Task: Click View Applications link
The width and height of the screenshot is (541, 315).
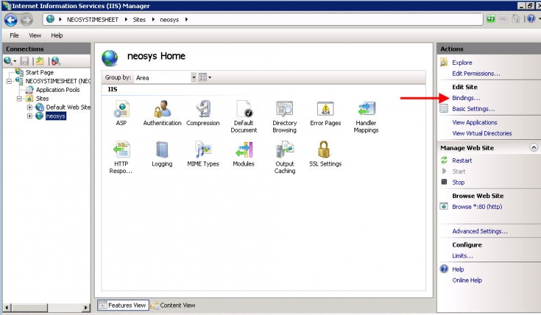Action: tap(475, 122)
